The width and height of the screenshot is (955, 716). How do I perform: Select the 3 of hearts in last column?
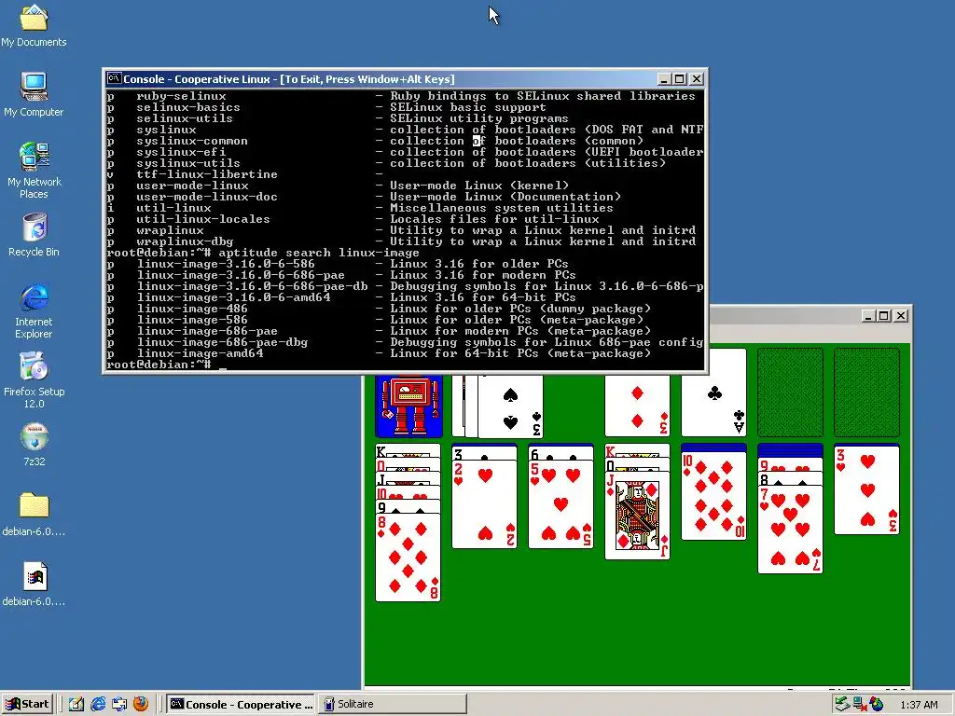click(866, 490)
